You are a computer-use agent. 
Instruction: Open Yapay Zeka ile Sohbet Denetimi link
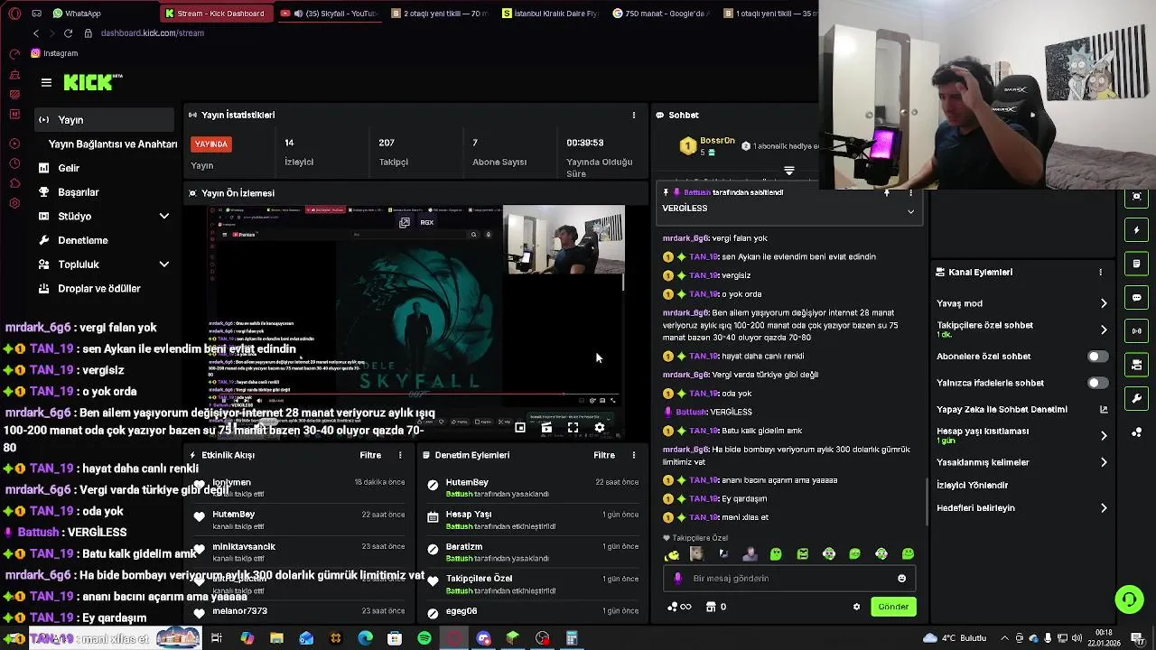tap(1021, 409)
